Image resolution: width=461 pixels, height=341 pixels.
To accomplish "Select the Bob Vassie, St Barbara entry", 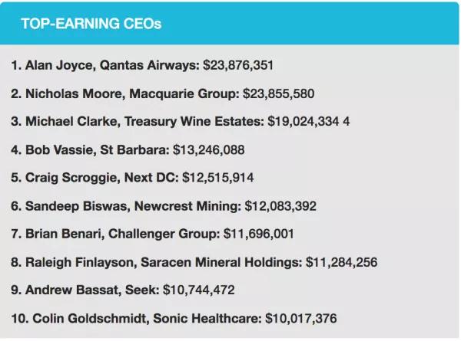I will pos(94,149).
